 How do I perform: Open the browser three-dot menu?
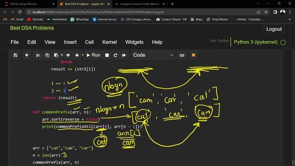pos(290,12)
